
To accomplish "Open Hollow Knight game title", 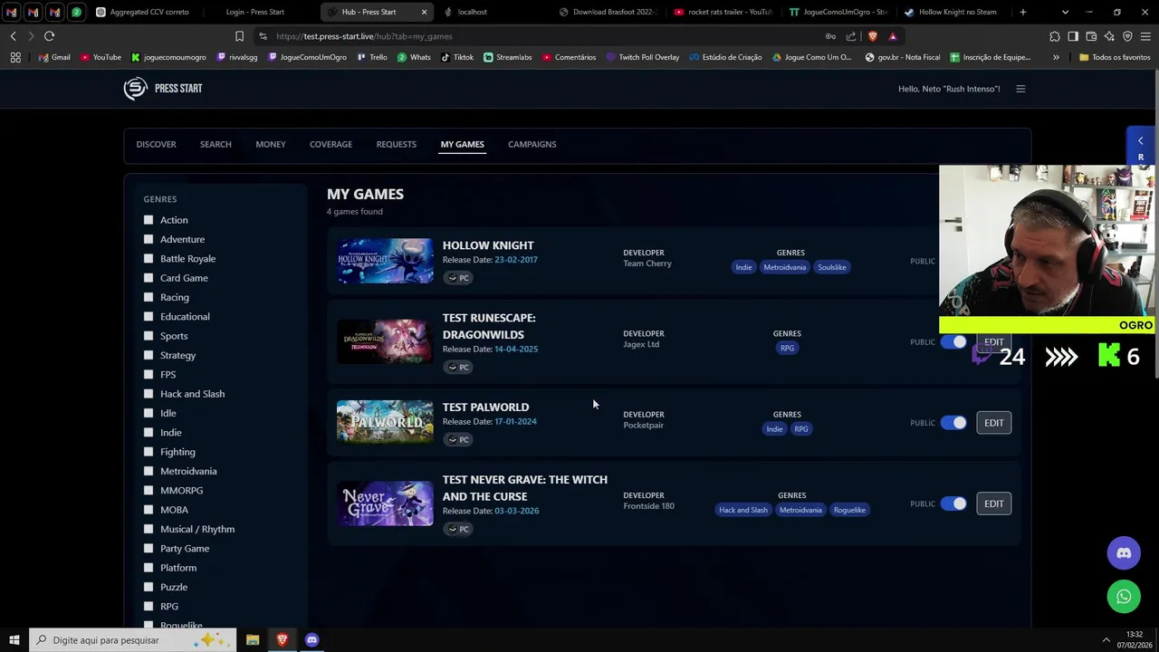I will [x=488, y=245].
